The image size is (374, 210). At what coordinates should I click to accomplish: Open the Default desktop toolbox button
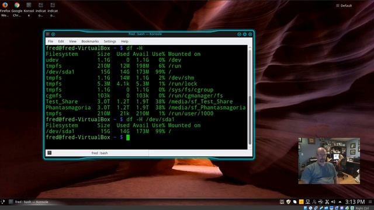click(344, 5)
